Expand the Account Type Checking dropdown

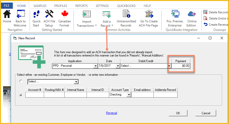click(x=129, y=95)
